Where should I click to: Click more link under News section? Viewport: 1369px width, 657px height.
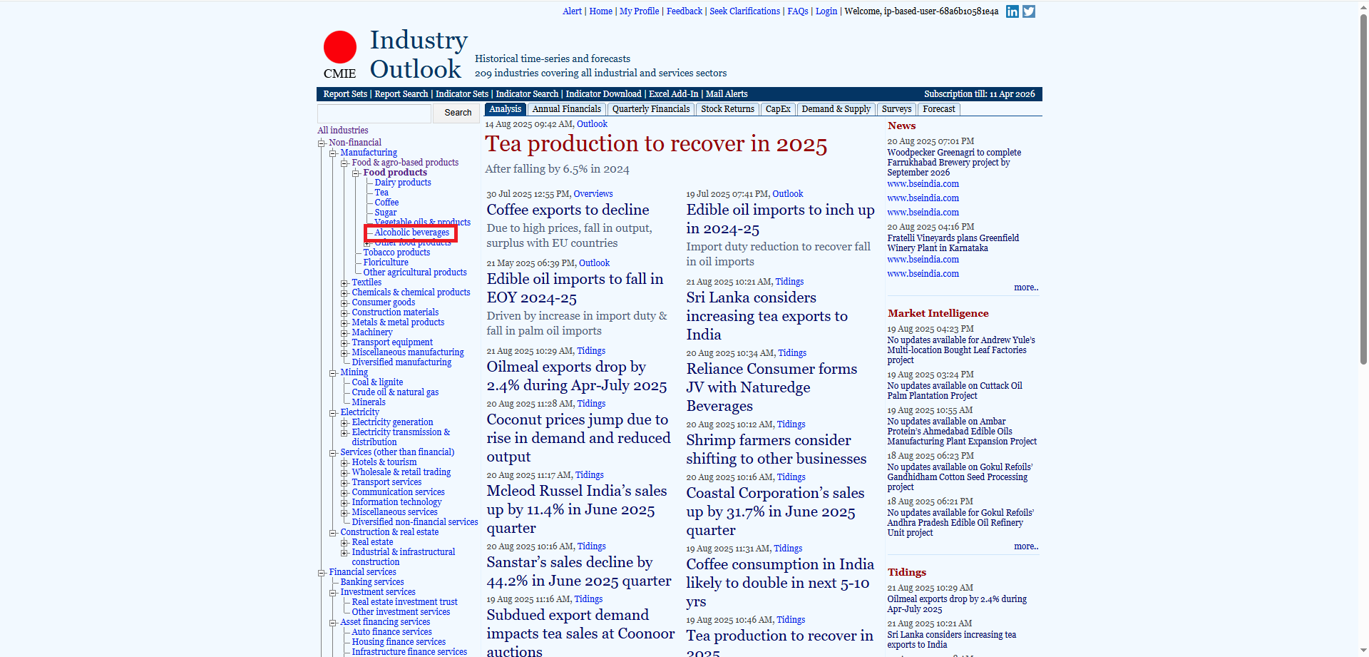[1025, 287]
